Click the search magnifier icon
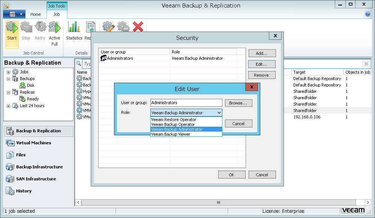This screenshot has height=218, width=375. pyautogui.click(x=78, y=64)
